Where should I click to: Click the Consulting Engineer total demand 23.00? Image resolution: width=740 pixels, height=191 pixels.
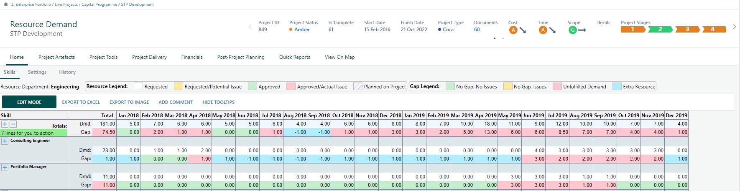pyautogui.click(x=108, y=151)
